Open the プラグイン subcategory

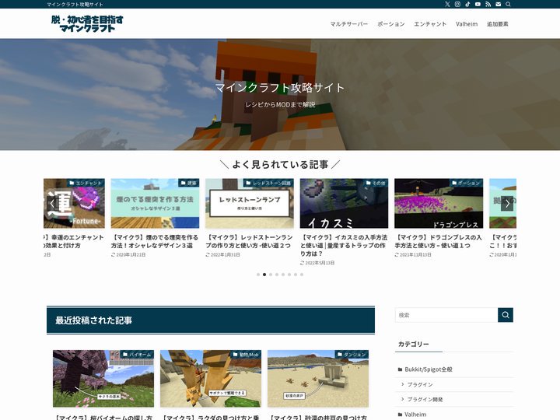click(x=420, y=385)
